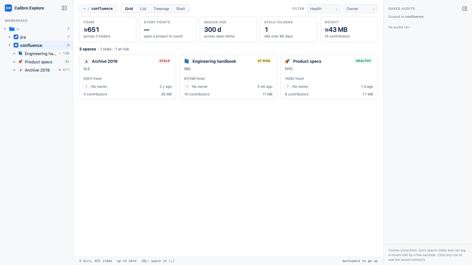Click the 'backspace to go up' hint

pyautogui.click(x=360, y=261)
